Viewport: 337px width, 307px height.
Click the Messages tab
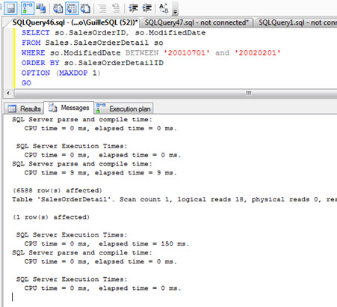tap(69, 108)
